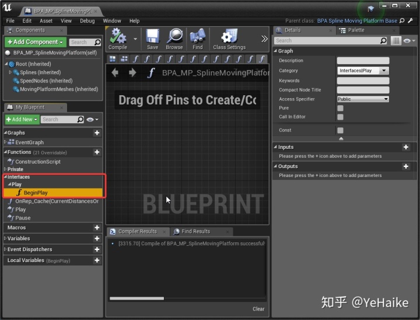Select the Pause function
The width and height of the screenshot is (420, 320).
23,218
